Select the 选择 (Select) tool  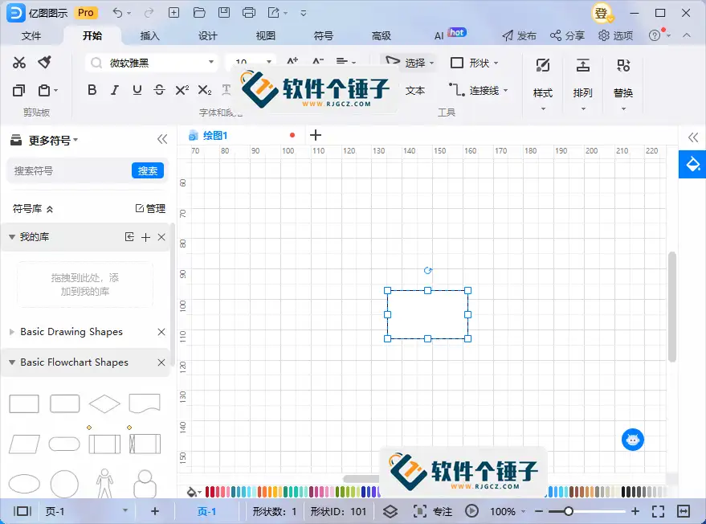click(x=410, y=62)
